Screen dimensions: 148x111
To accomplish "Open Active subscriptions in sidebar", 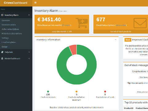I will coord(10,29).
